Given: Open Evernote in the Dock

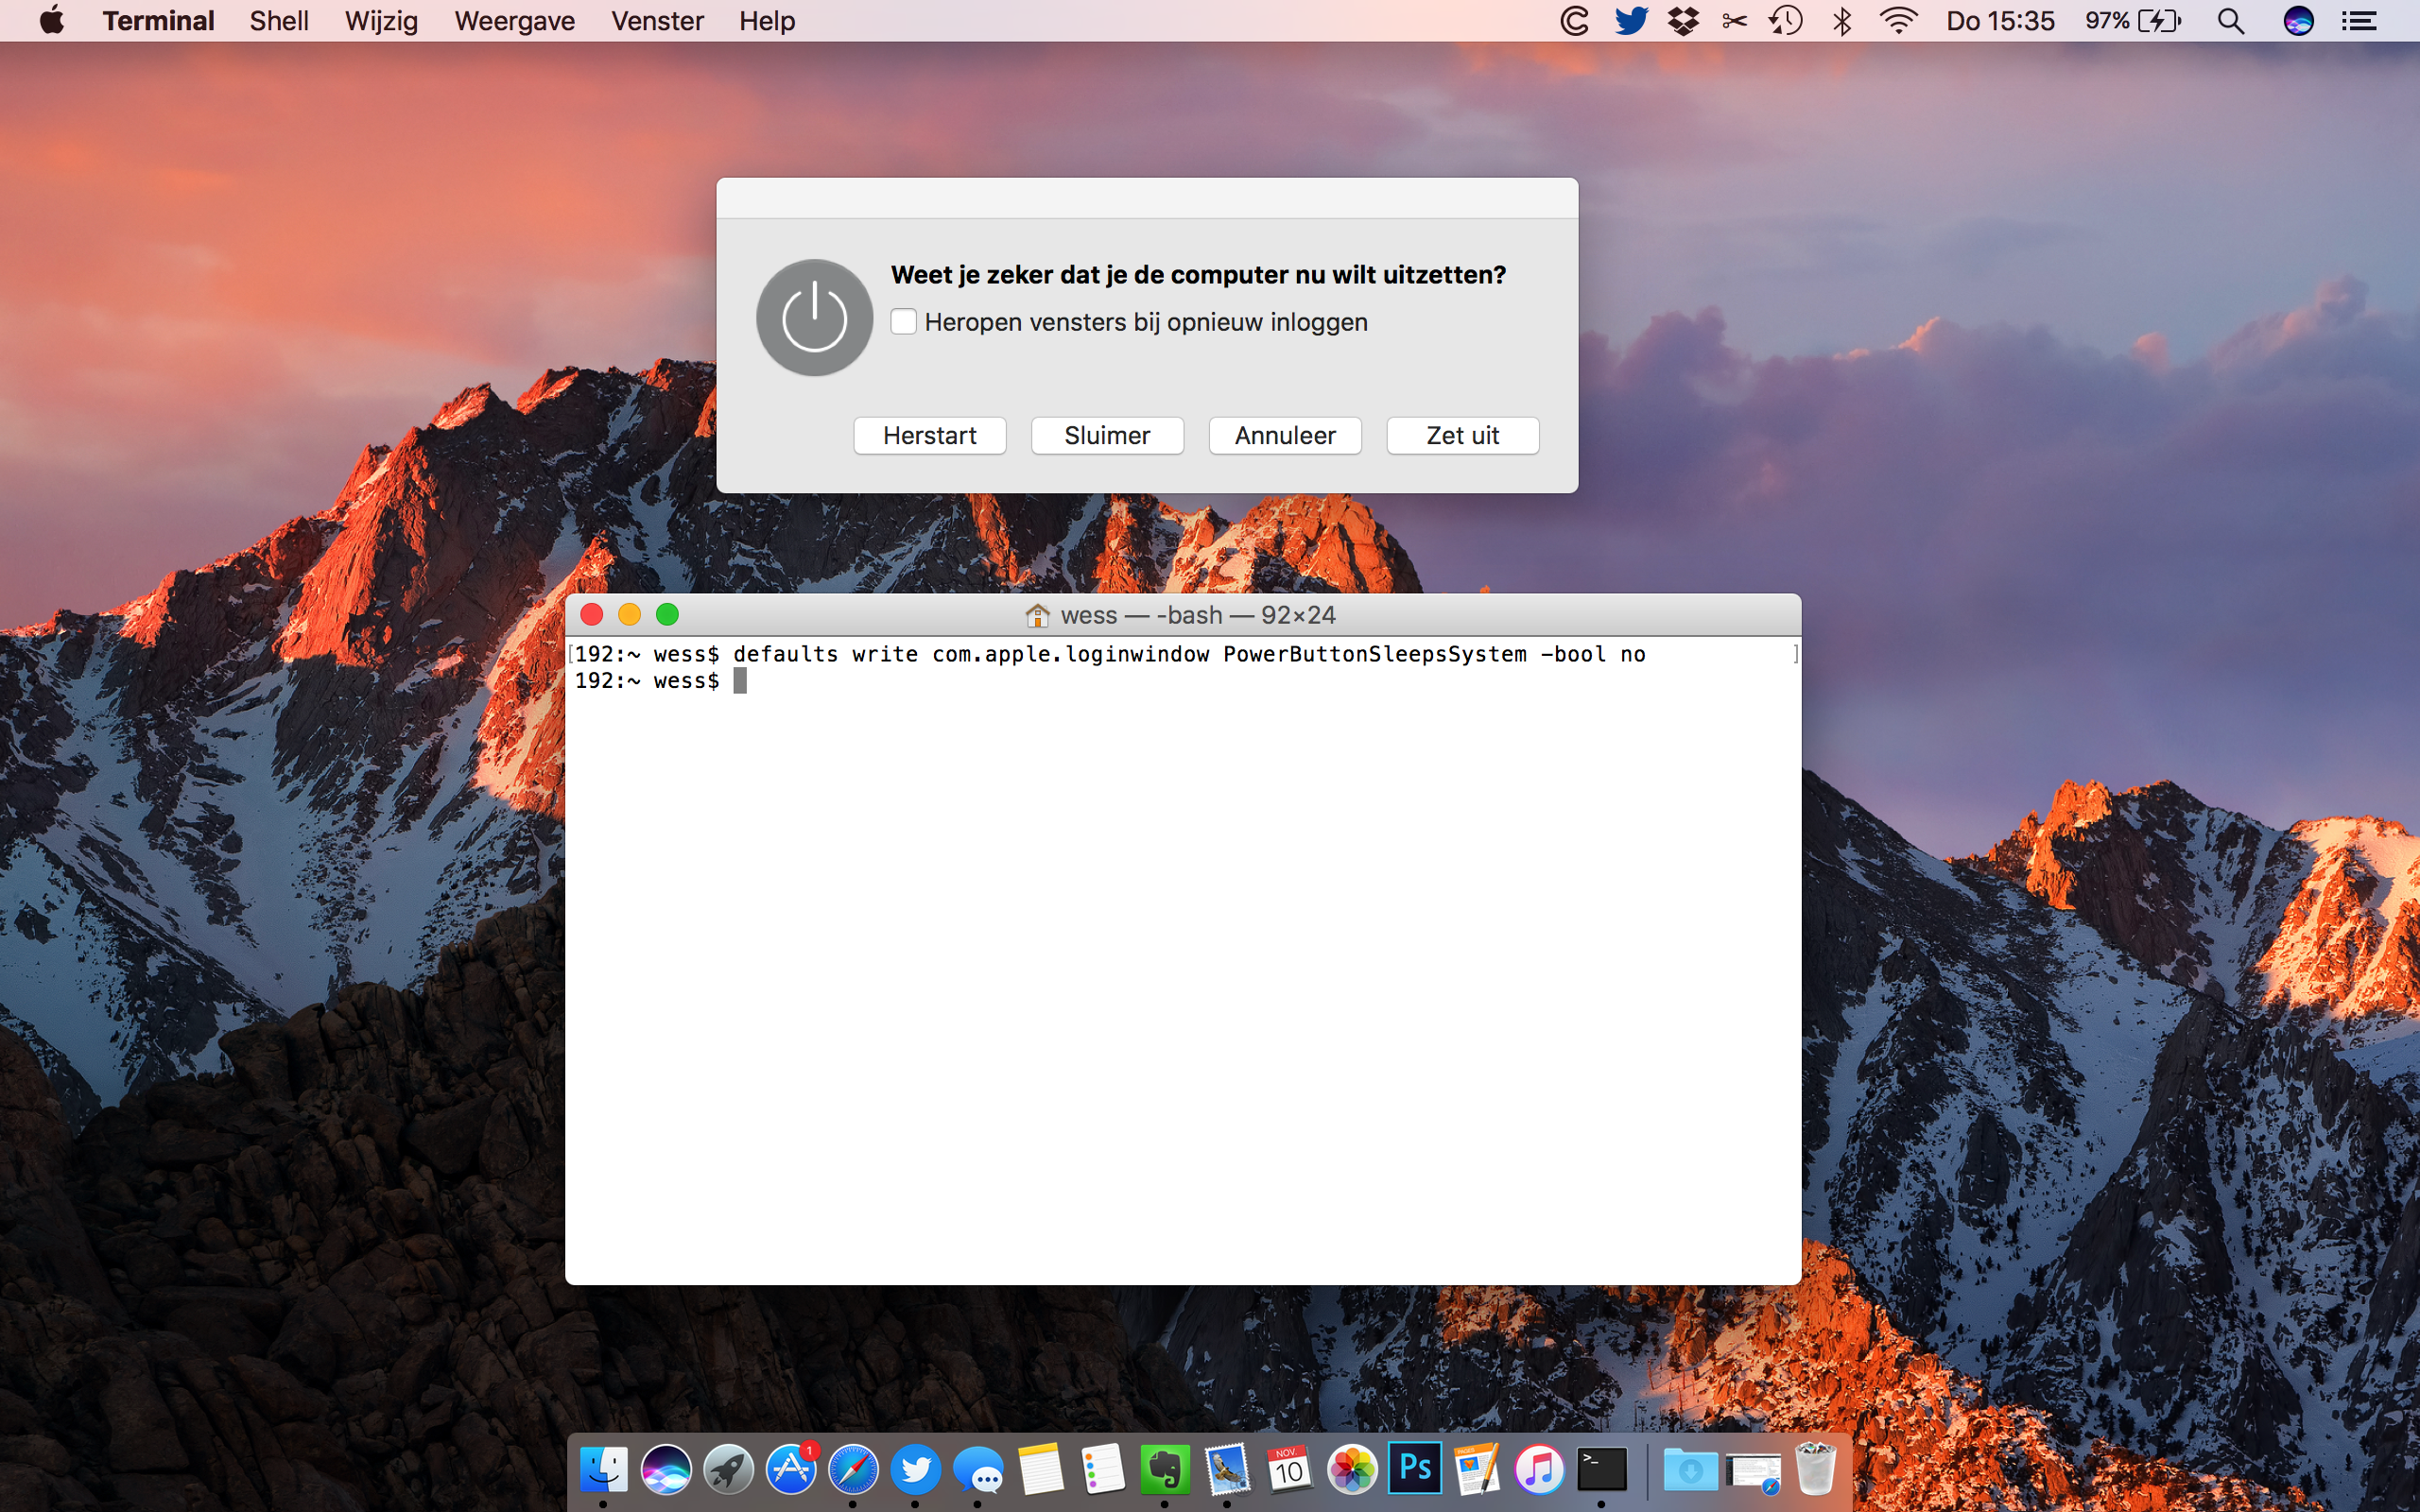Looking at the screenshot, I should tap(1165, 1470).
